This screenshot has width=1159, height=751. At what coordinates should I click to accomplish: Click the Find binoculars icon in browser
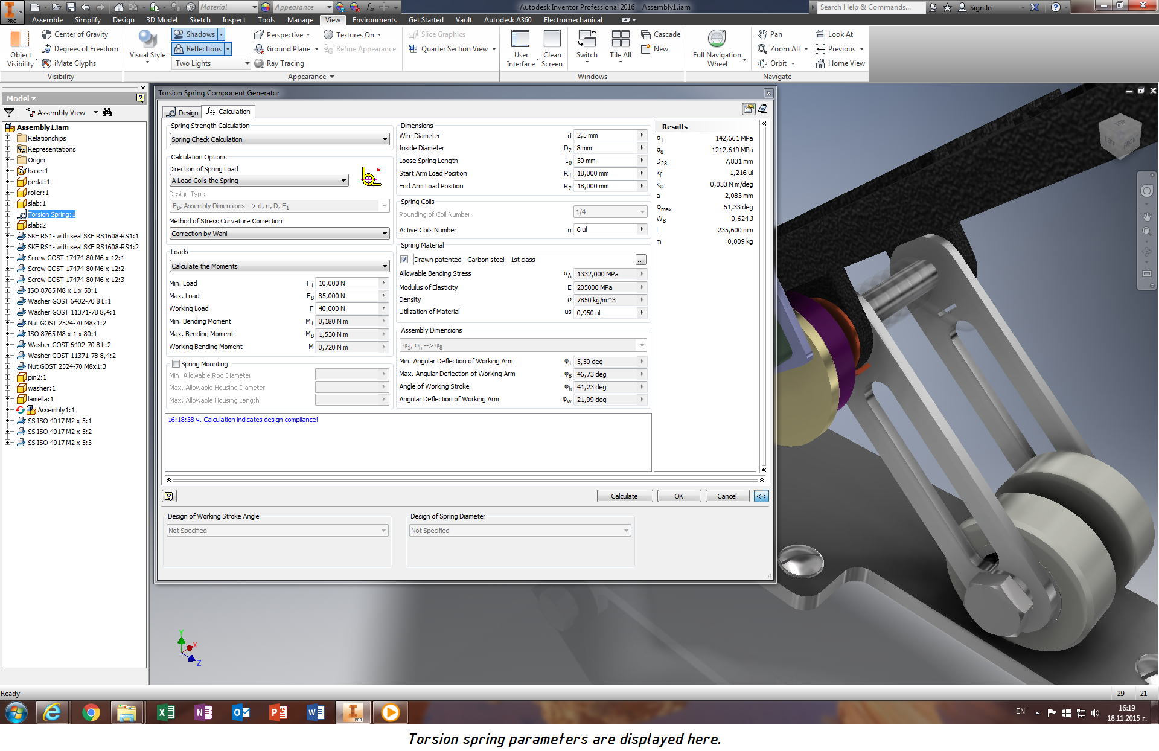[x=107, y=112]
